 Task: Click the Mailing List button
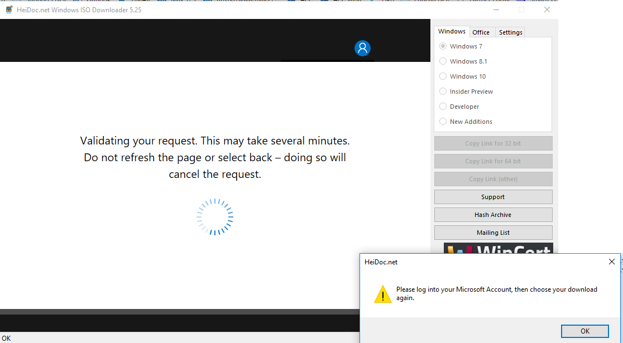(x=493, y=233)
